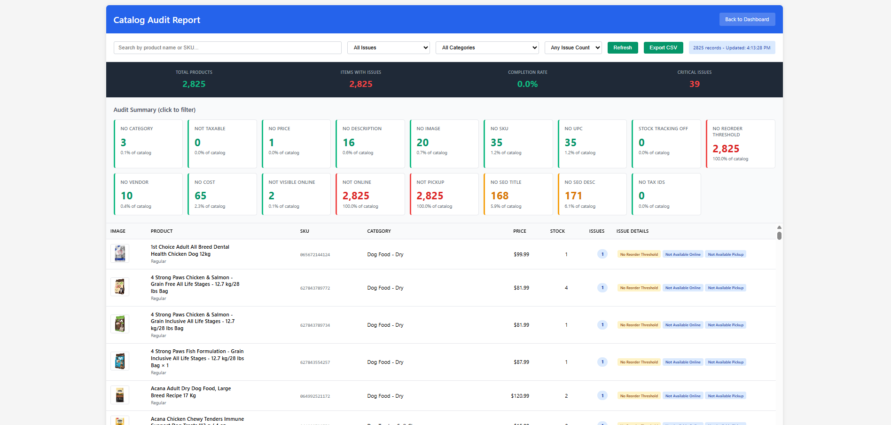The height and width of the screenshot is (425, 891).
Task: Open thumbnail of 4 Strong Paws Fish Formulation
Action: tap(120, 361)
